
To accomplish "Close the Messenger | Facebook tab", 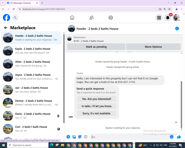I will (x=37, y=3).
